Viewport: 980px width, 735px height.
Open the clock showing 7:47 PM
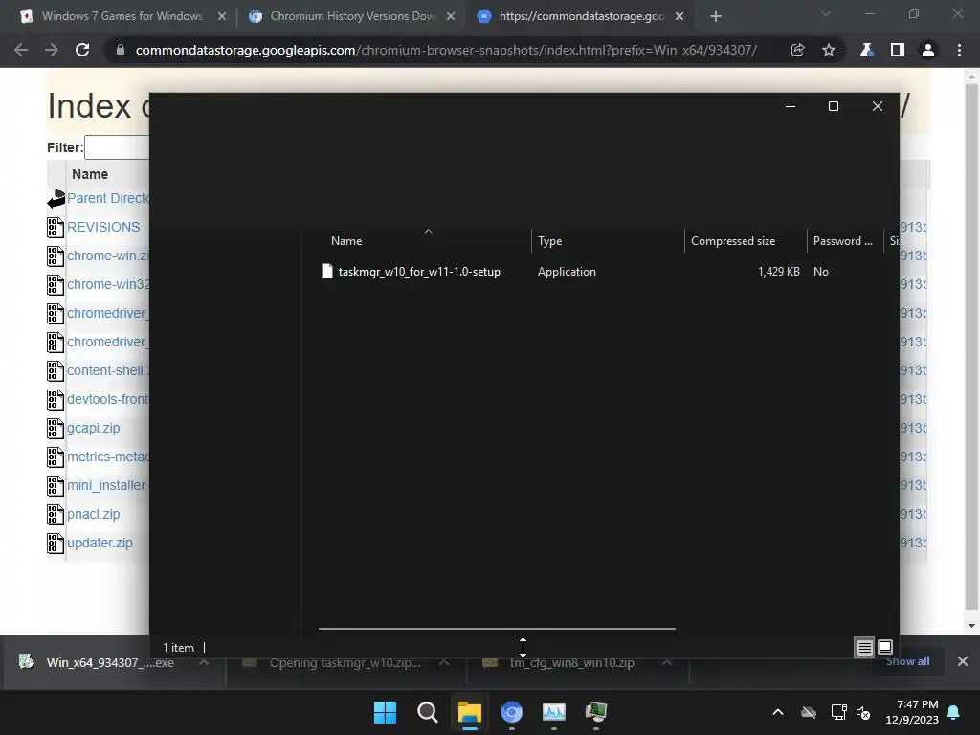912,712
